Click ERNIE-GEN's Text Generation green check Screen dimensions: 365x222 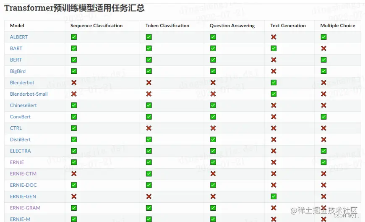click(274, 196)
